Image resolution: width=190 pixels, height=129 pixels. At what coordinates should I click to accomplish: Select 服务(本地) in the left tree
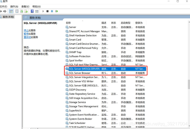[8, 17]
